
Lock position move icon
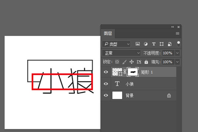click(132, 62)
